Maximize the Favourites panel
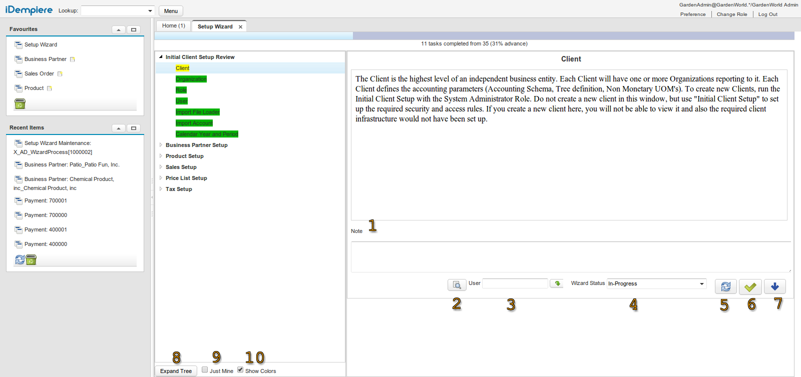This screenshot has width=801, height=377. pyautogui.click(x=134, y=29)
